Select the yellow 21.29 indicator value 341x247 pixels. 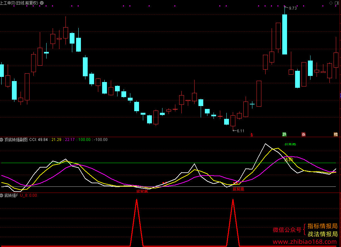[x=56, y=140]
